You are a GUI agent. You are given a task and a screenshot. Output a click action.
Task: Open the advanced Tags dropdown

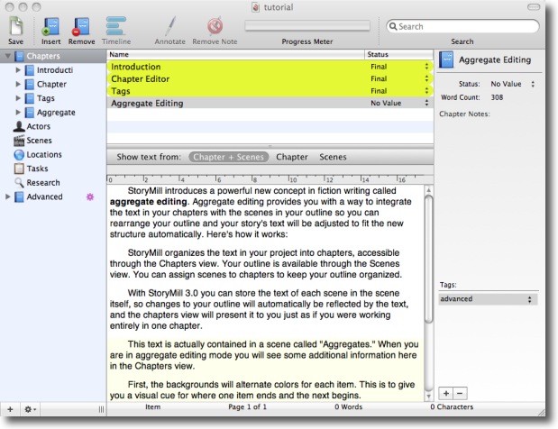point(487,299)
